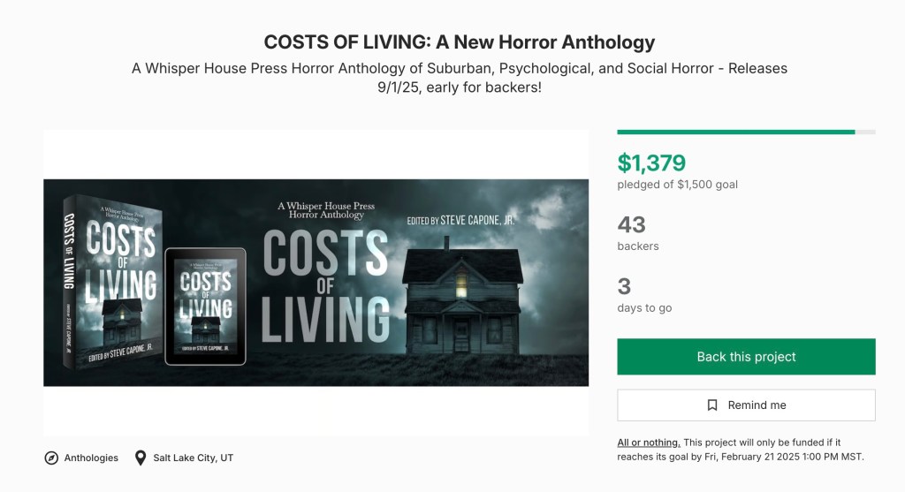Click the 3 days to go counter

(x=624, y=286)
